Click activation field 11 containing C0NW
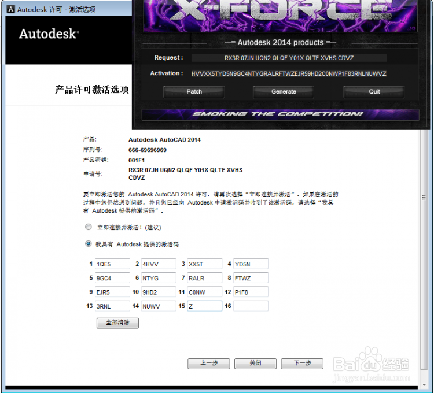Screen dimensions: 434x393 (x=204, y=292)
